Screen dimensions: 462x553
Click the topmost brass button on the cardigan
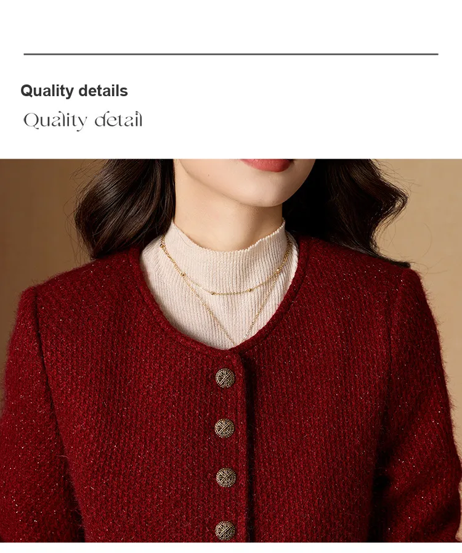(225, 378)
